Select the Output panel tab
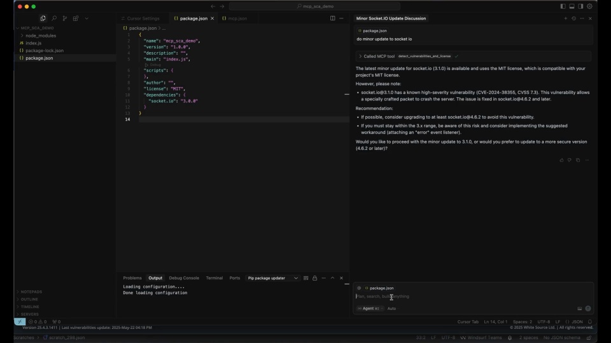The height and width of the screenshot is (343, 611). click(155, 278)
